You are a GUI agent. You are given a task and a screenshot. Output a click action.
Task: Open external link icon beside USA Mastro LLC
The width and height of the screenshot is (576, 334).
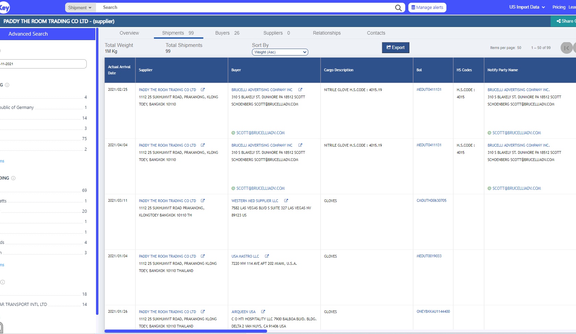pos(267,256)
